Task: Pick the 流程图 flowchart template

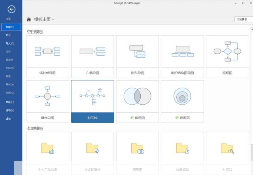Action: coord(227,56)
